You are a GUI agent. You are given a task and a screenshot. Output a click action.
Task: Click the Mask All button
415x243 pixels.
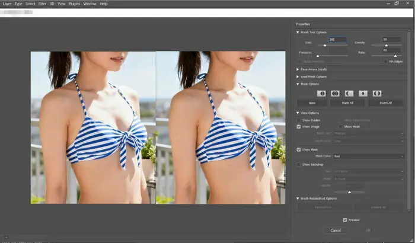[x=347, y=103]
